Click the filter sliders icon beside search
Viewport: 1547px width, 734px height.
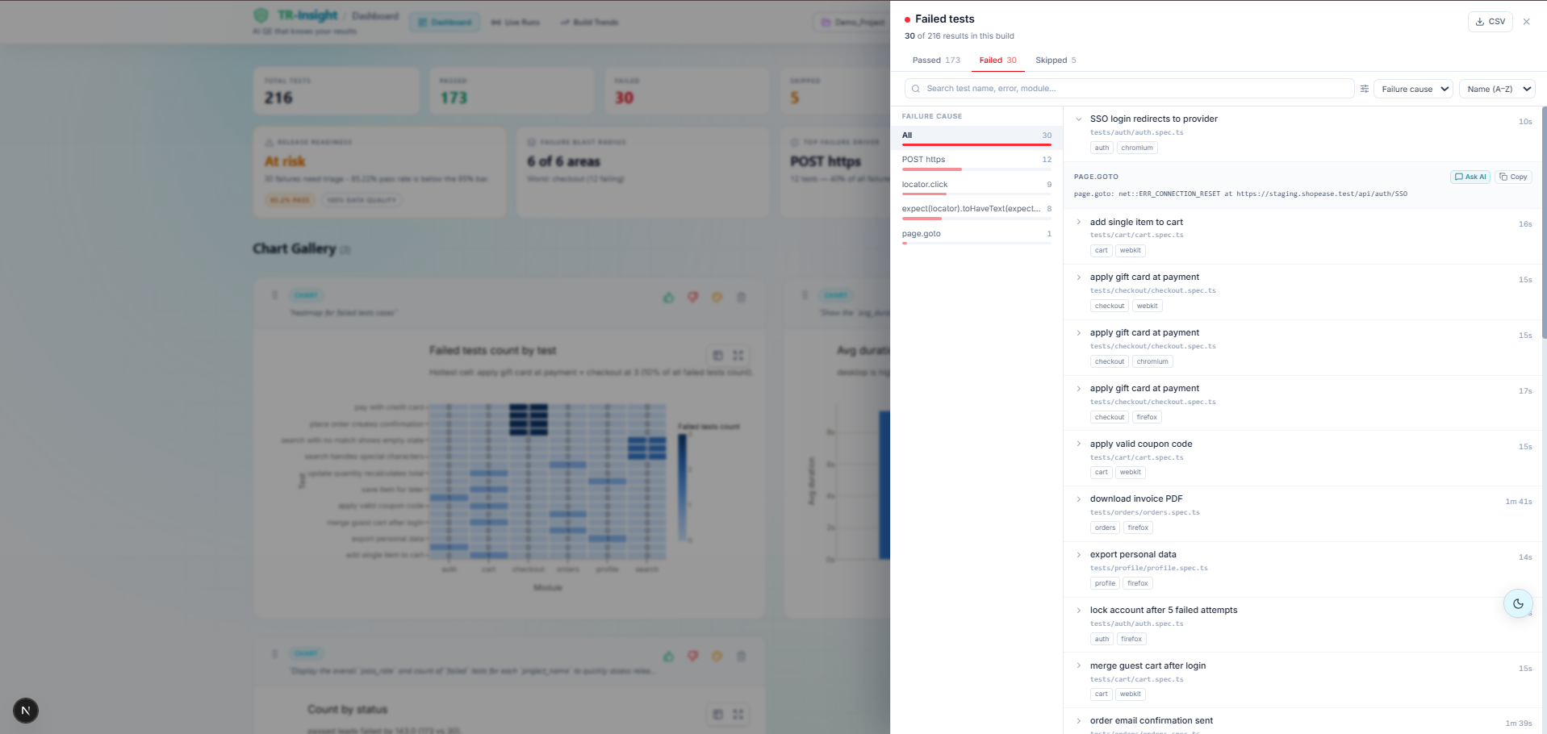click(1364, 89)
